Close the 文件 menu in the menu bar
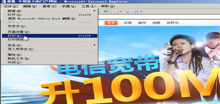Viewport: 220px width, 104px height. tap(11, 6)
